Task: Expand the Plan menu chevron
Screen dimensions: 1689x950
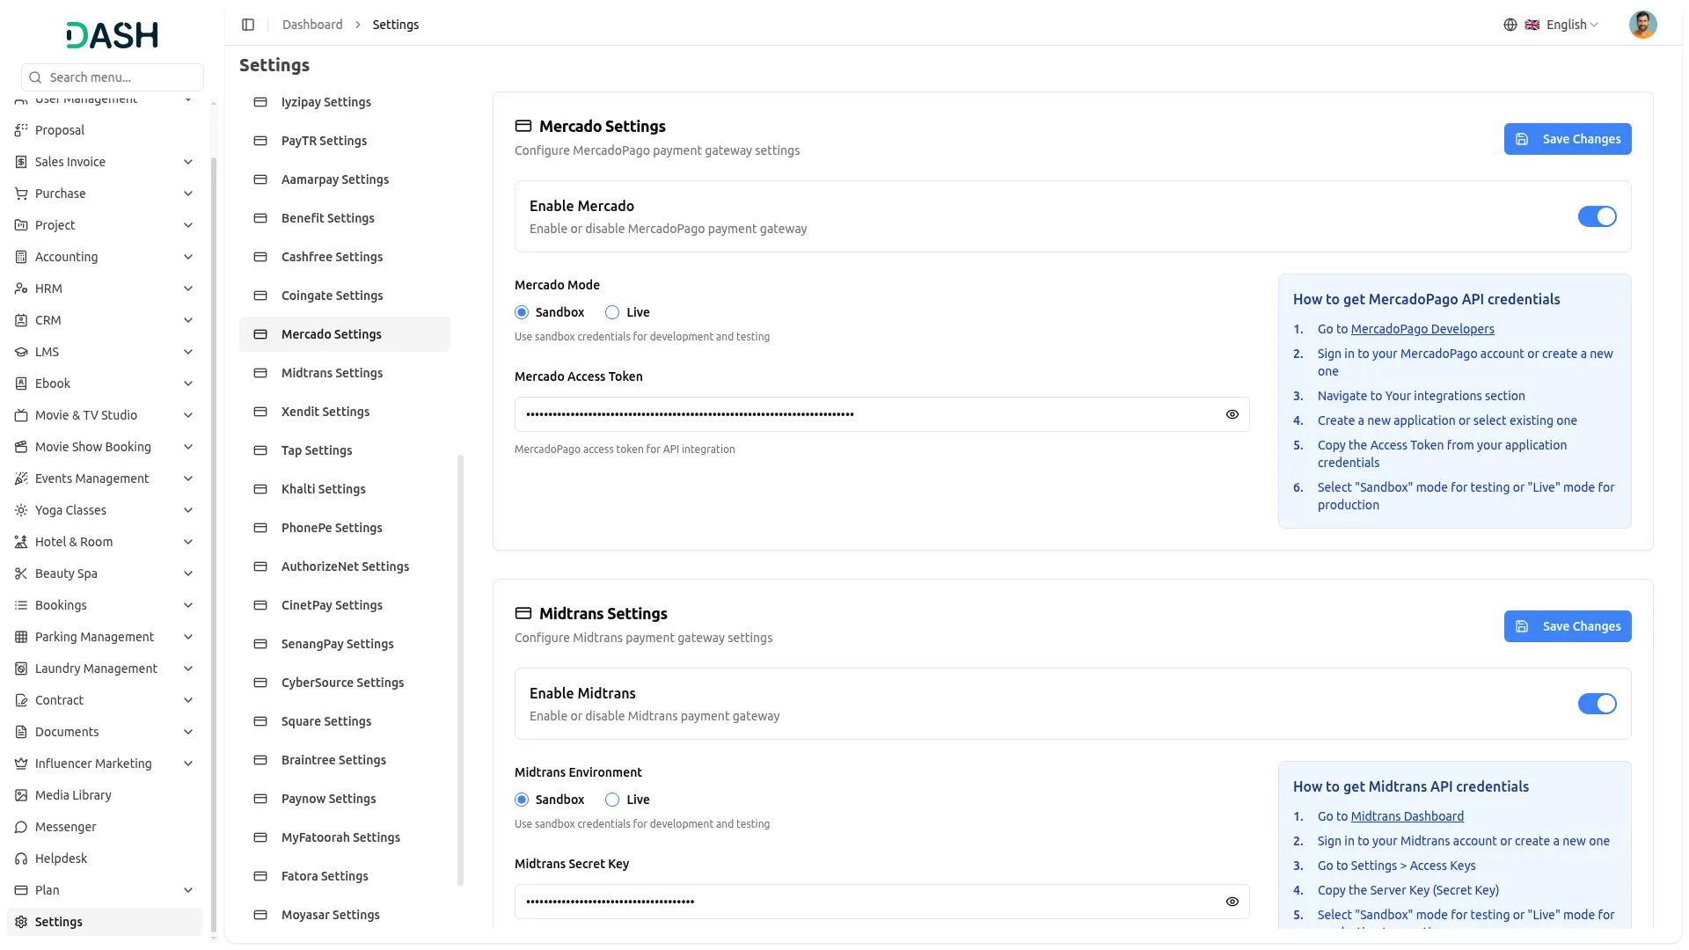Action: [x=187, y=890]
